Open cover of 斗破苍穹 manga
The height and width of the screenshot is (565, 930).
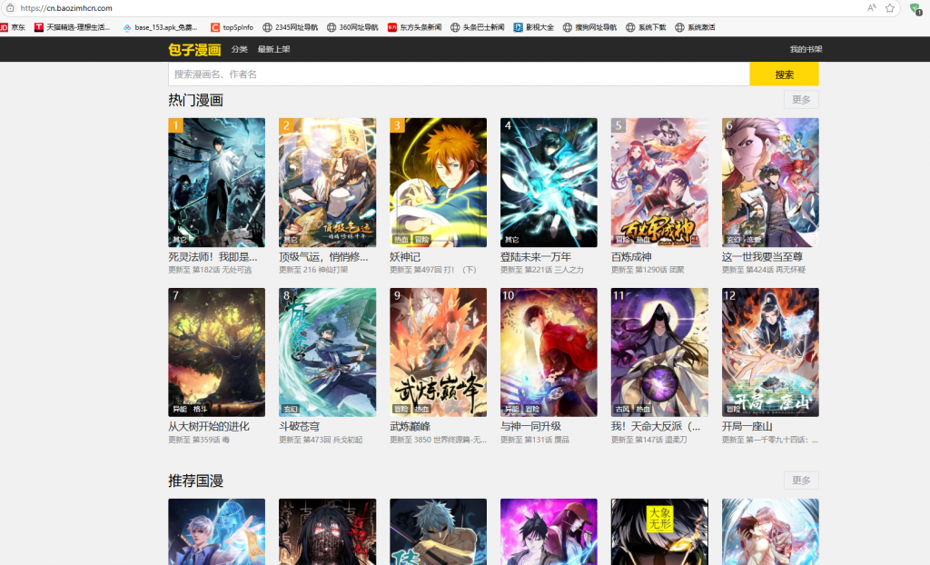click(327, 352)
